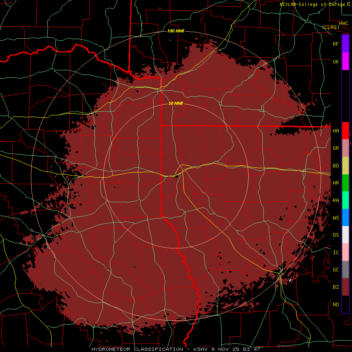Click the RA legend label
The width and height of the screenshot is (352, 352).
(x=336, y=201)
